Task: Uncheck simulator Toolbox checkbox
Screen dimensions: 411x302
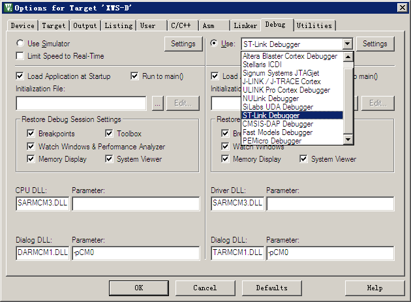Action: pos(109,134)
